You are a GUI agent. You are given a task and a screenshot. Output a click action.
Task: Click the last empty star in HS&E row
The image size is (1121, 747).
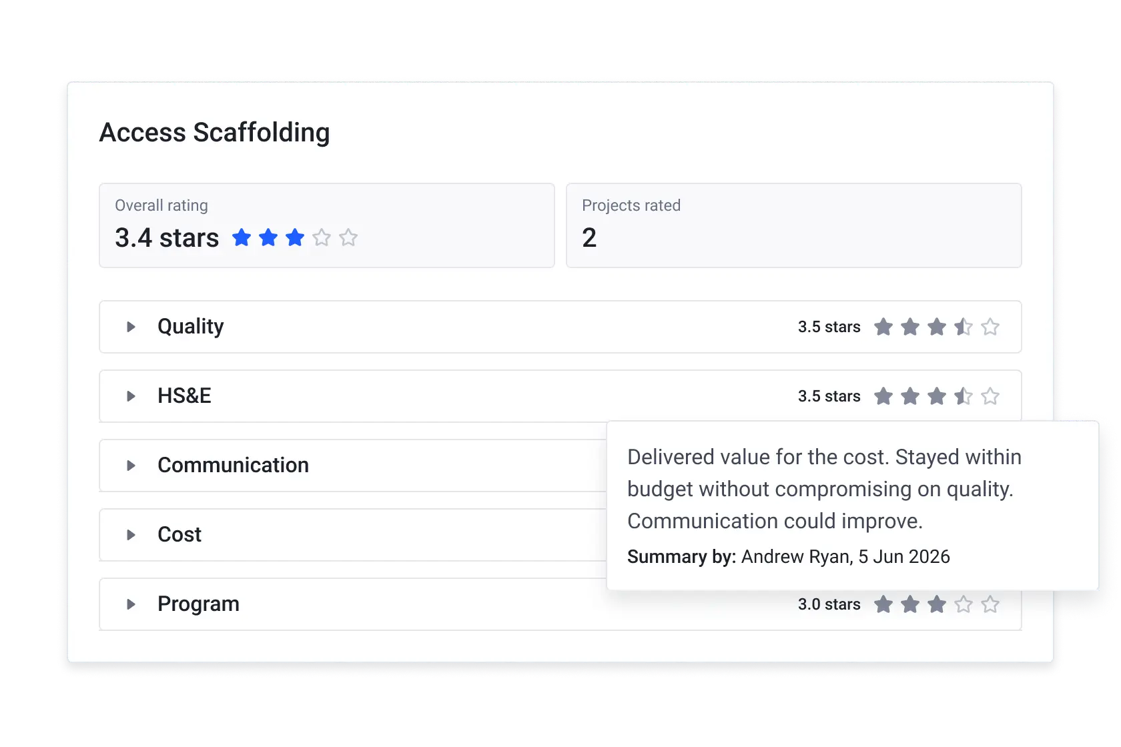[x=990, y=396]
